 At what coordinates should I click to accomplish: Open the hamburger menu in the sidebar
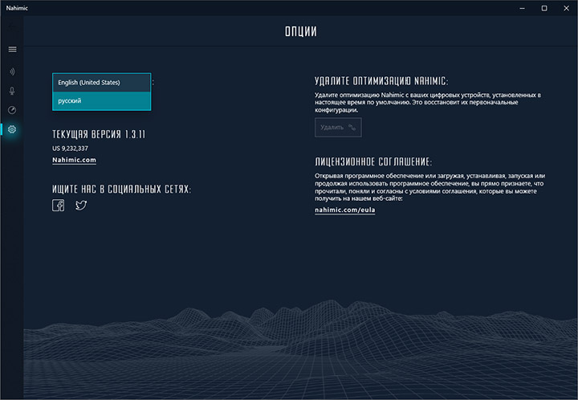[12, 49]
